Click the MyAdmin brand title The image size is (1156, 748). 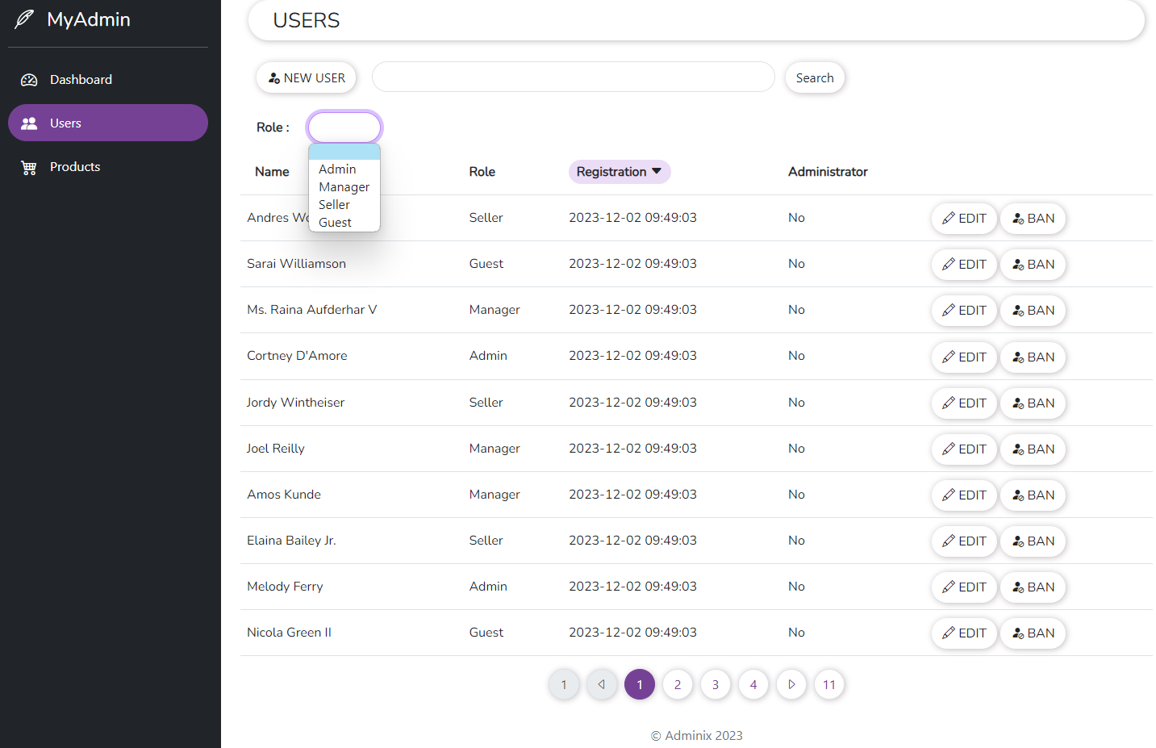(89, 19)
